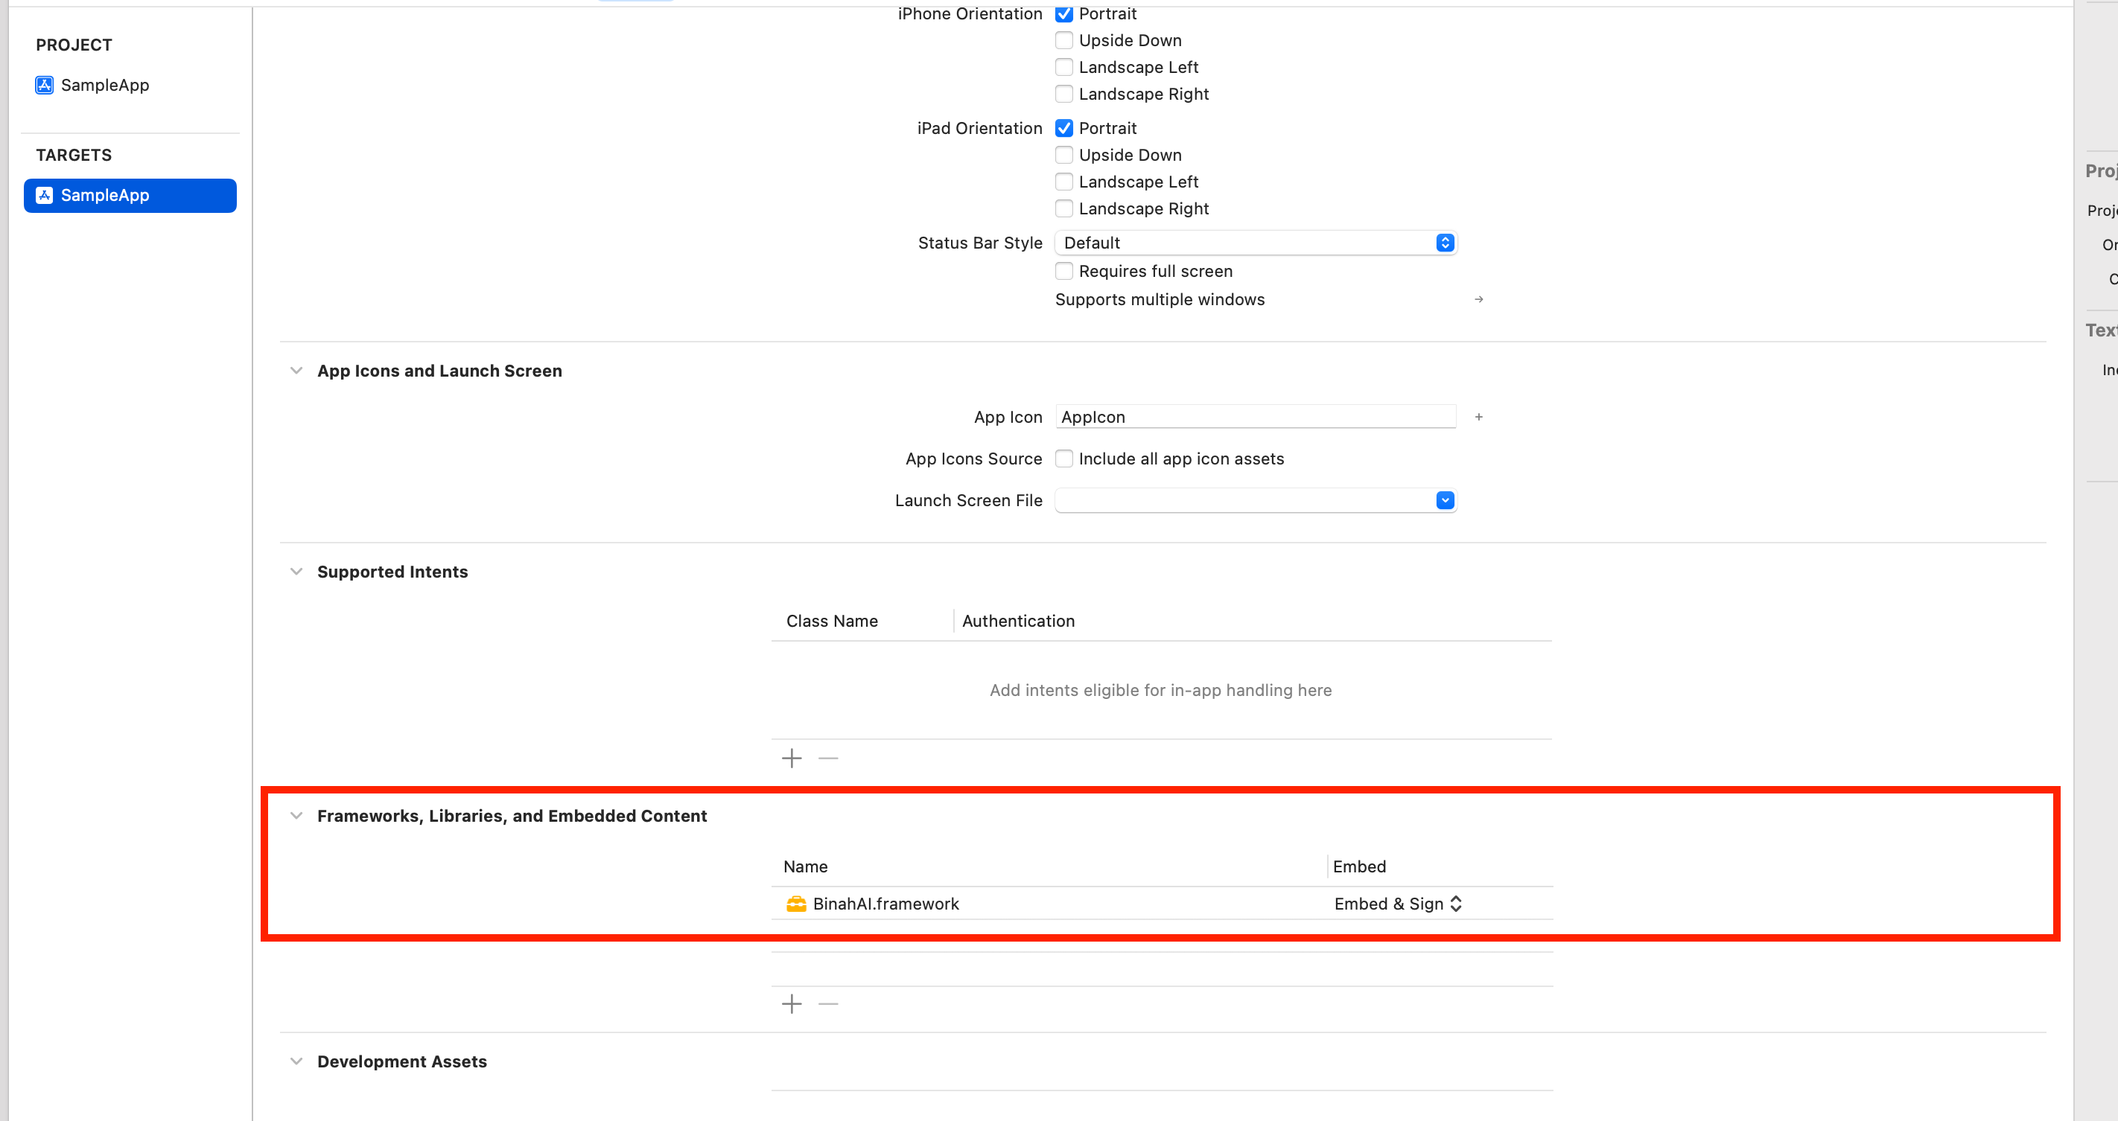Add a framework with plus button
Screen dimensions: 2118x1121
click(791, 1003)
